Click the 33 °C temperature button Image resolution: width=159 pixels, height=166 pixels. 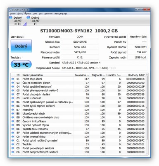[x=21, y=64]
